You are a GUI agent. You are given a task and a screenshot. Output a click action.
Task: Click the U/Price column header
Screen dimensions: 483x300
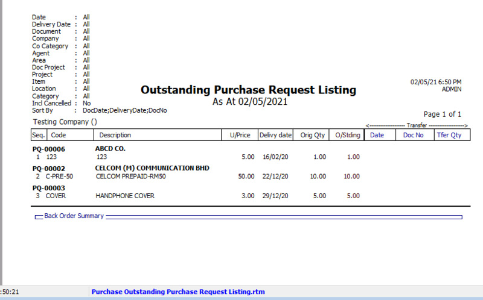click(239, 136)
